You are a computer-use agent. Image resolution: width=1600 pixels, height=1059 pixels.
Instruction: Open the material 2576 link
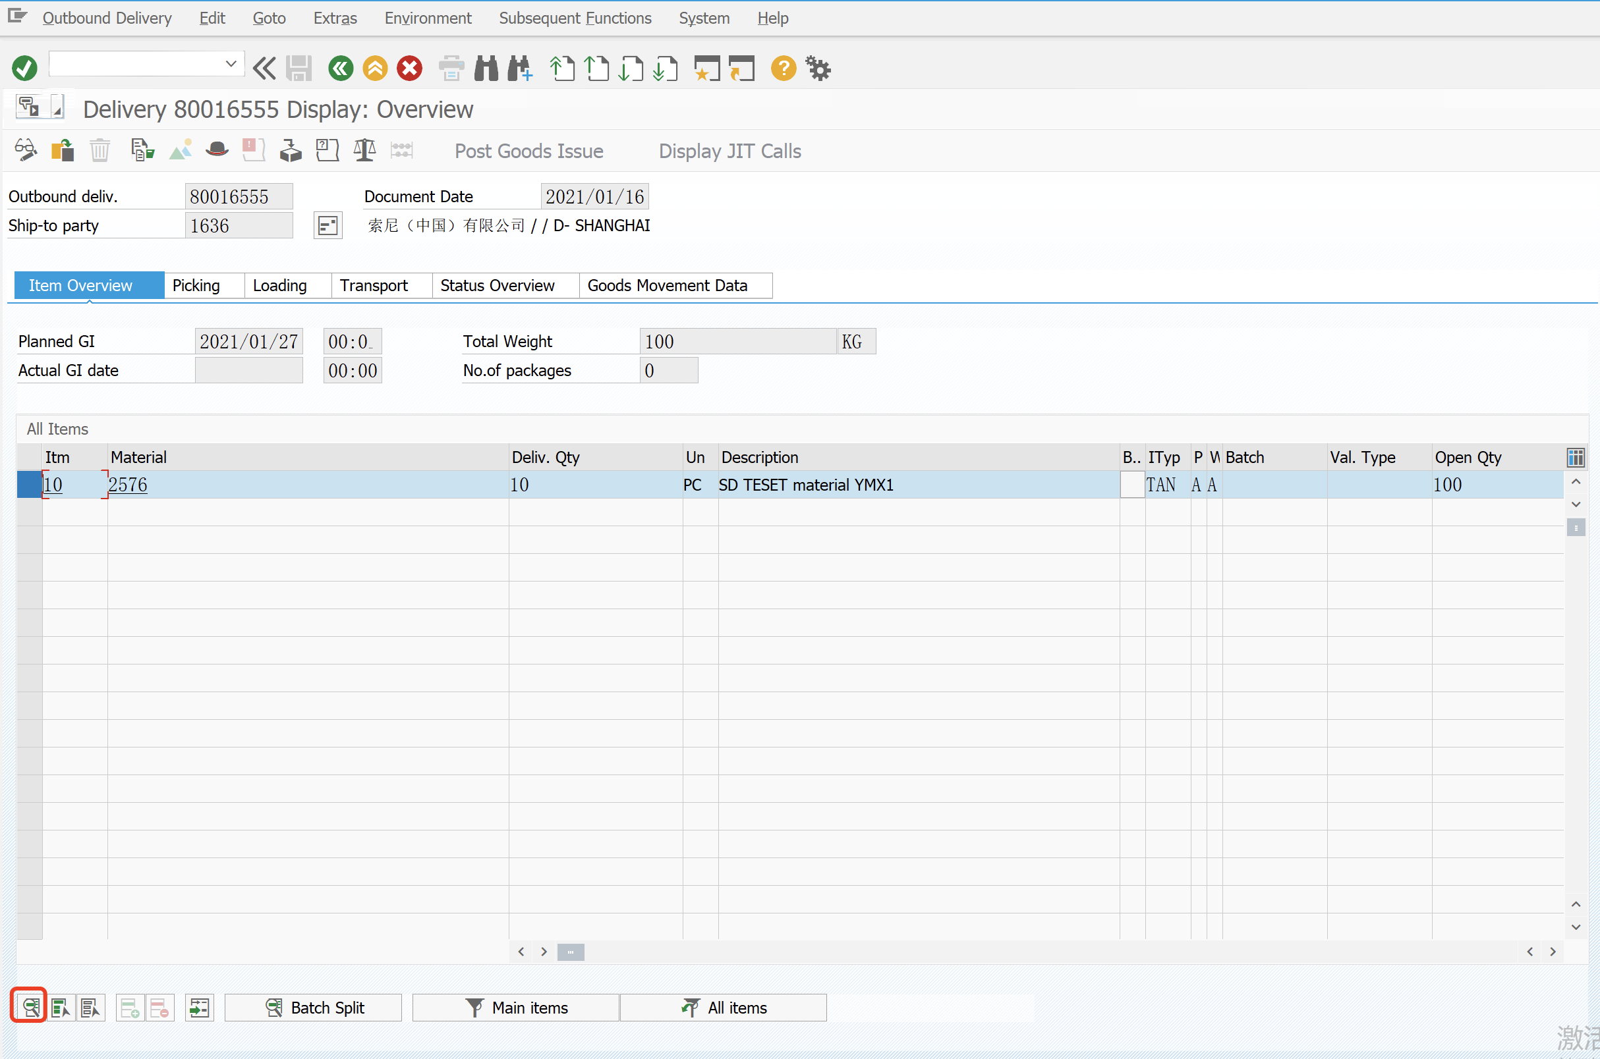[x=127, y=484]
